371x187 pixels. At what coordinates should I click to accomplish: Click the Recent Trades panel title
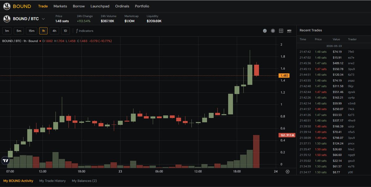tap(311, 30)
